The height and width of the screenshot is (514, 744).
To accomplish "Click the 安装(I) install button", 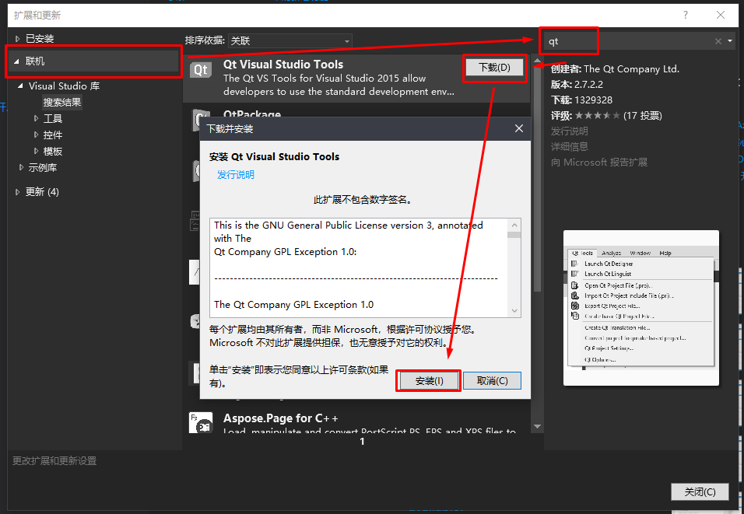I will [428, 380].
